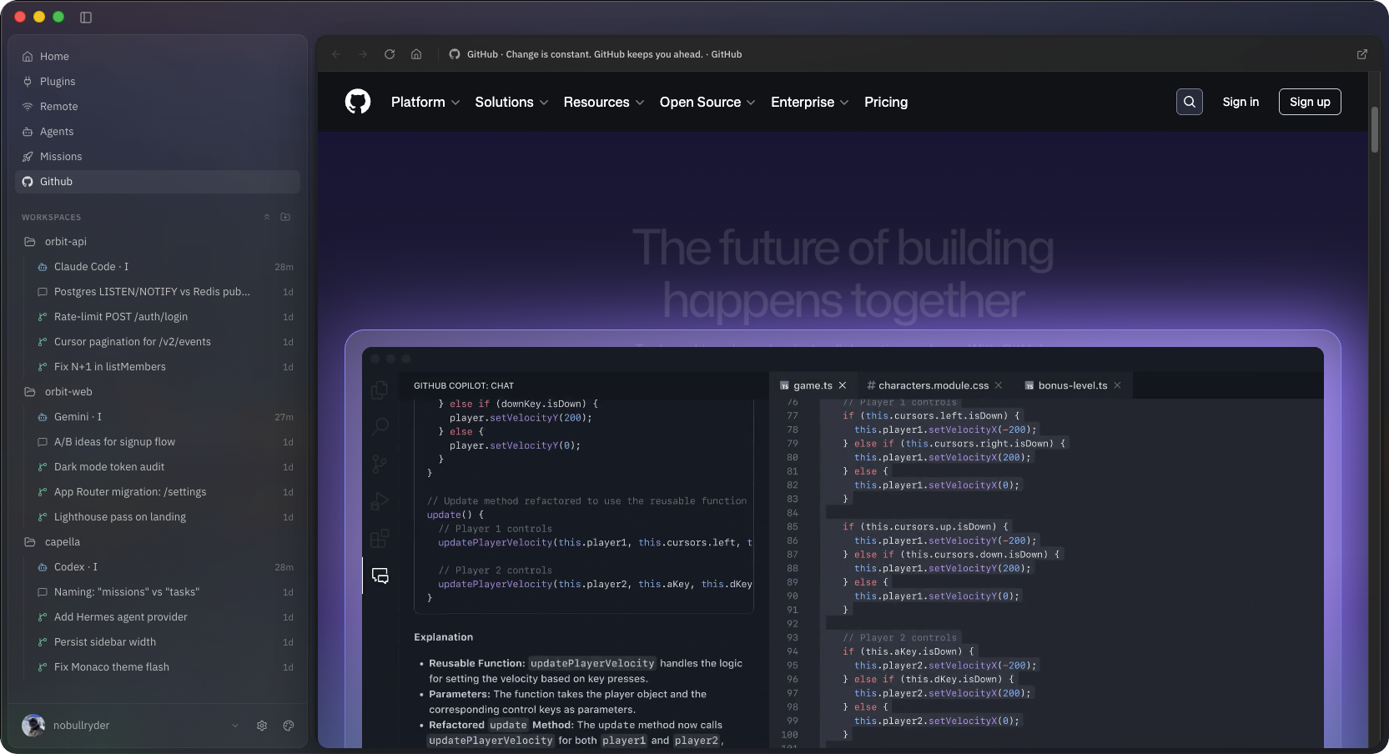Click Sign in on GitHub

[x=1241, y=102]
